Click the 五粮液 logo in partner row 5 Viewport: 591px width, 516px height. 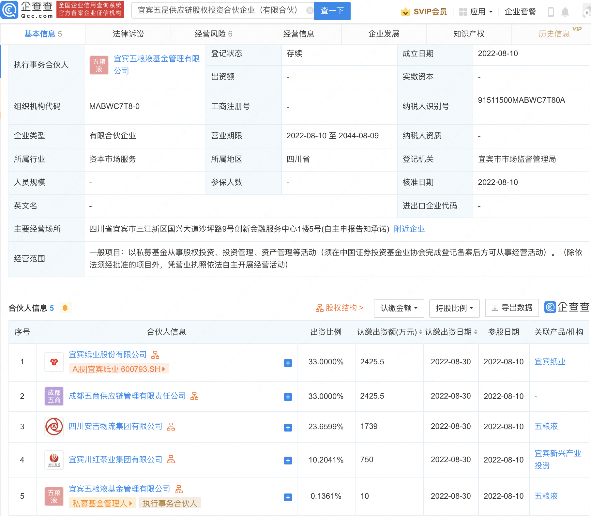point(54,496)
